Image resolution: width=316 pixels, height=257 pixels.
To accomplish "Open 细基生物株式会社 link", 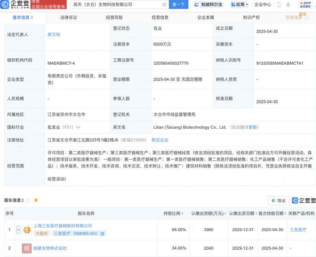I will [50, 248].
